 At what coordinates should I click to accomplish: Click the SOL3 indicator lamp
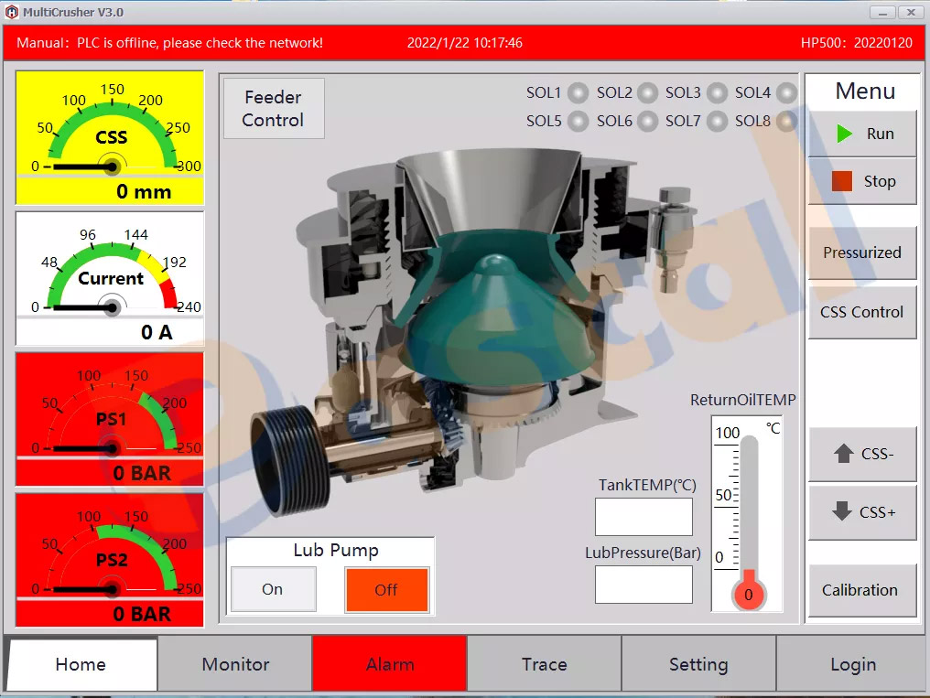[x=717, y=93]
